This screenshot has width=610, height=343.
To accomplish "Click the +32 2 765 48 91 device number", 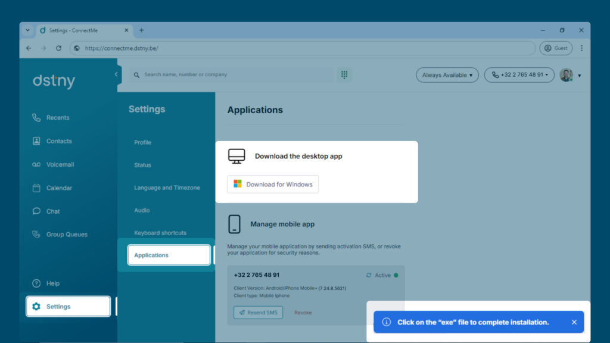I will (x=256, y=275).
